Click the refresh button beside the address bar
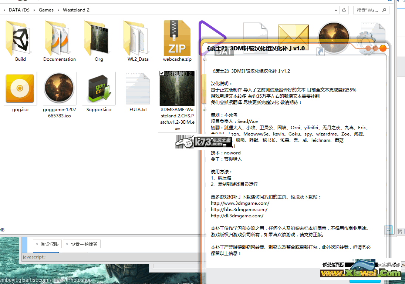This screenshot has height=284, width=405. [x=344, y=10]
